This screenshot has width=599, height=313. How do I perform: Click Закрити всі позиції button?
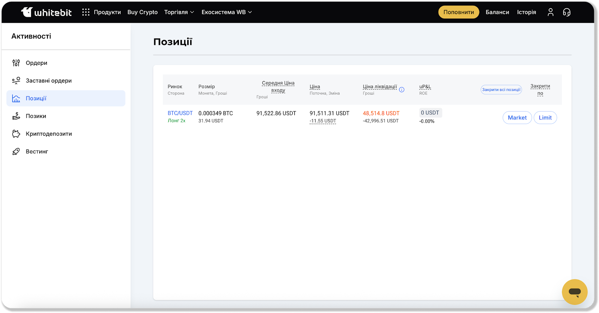tap(501, 90)
